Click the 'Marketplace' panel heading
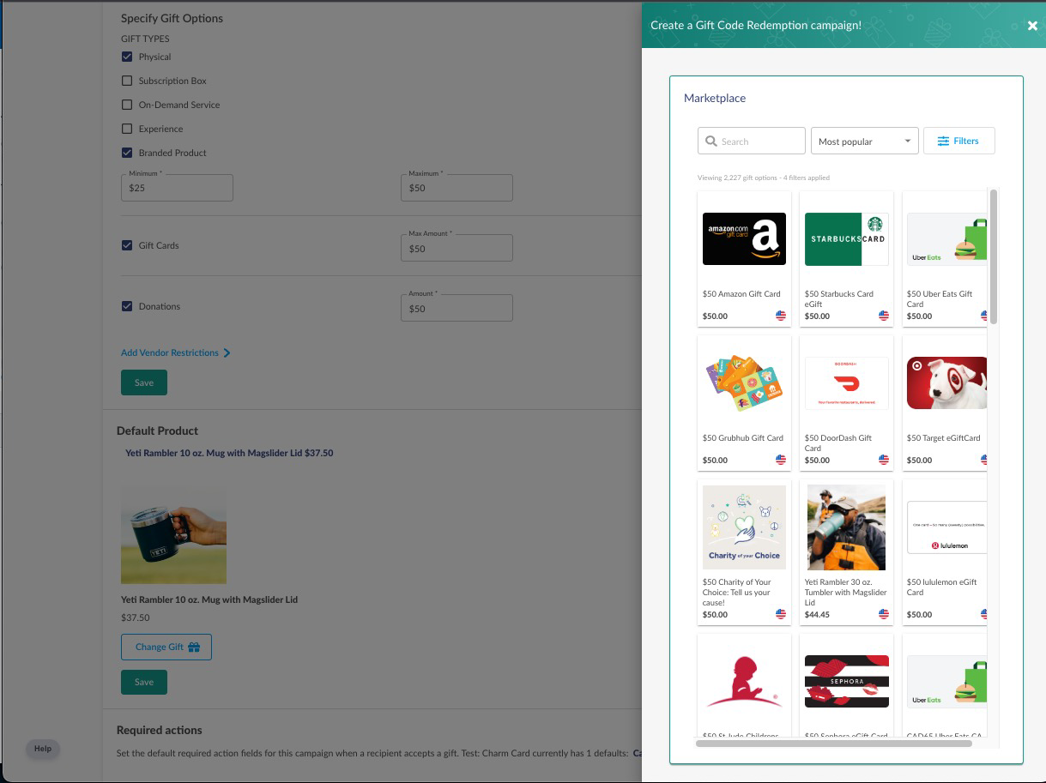This screenshot has height=783, width=1046. [x=715, y=98]
